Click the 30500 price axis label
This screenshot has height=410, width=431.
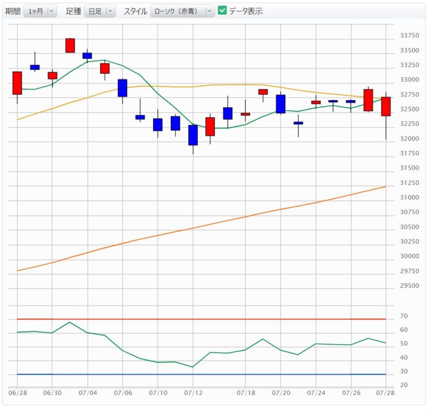coord(409,227)
